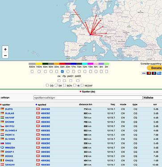Click the cyan 12m color swatch
Viewport: 162px width, 167px height.
coord(85,64)
